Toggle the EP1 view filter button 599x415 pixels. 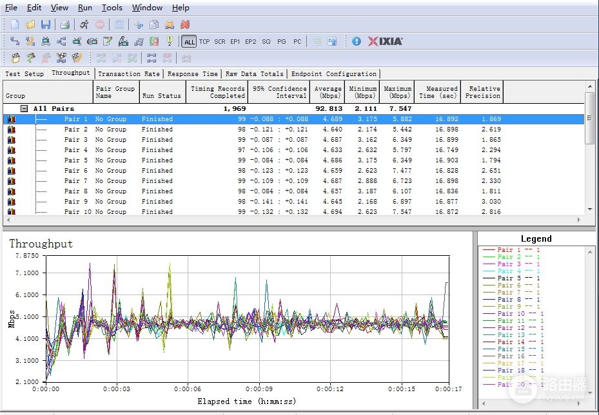[235, 42]
